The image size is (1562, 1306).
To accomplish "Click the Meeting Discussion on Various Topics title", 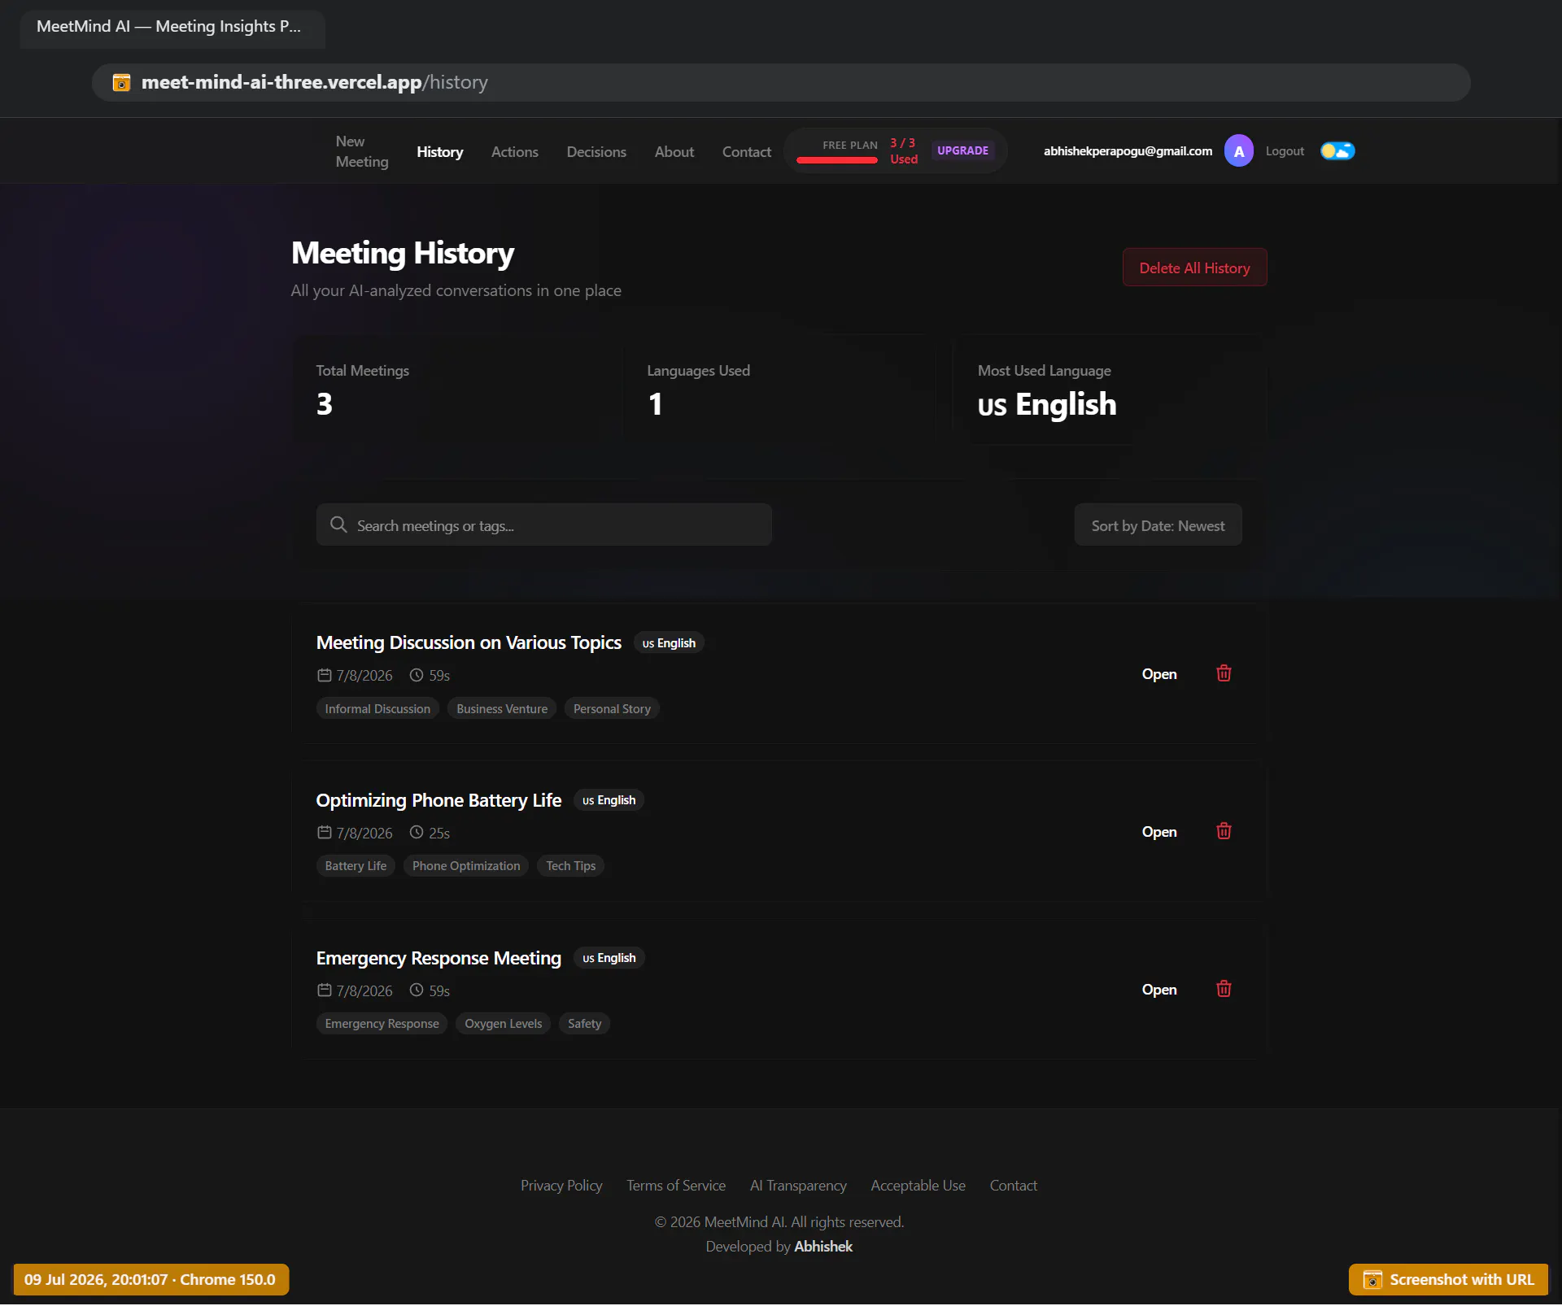I will click(x=469, y=643).
